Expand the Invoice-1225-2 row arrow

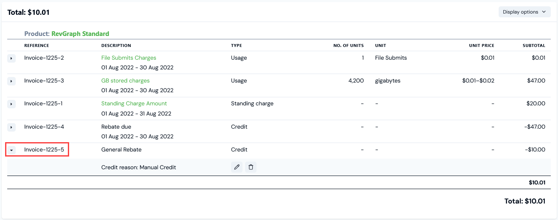tap(11, 58)
